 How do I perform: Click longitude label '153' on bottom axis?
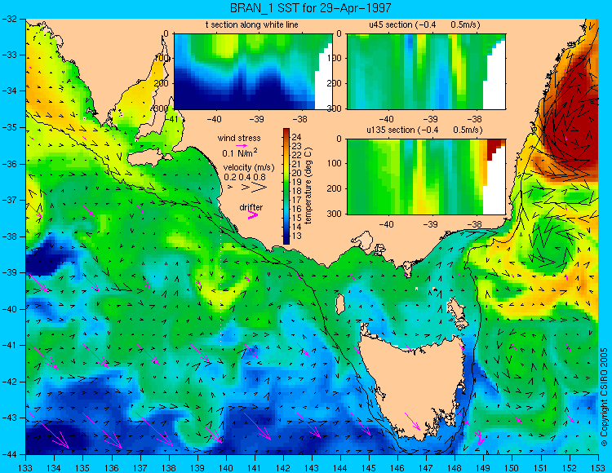[598, 467]
